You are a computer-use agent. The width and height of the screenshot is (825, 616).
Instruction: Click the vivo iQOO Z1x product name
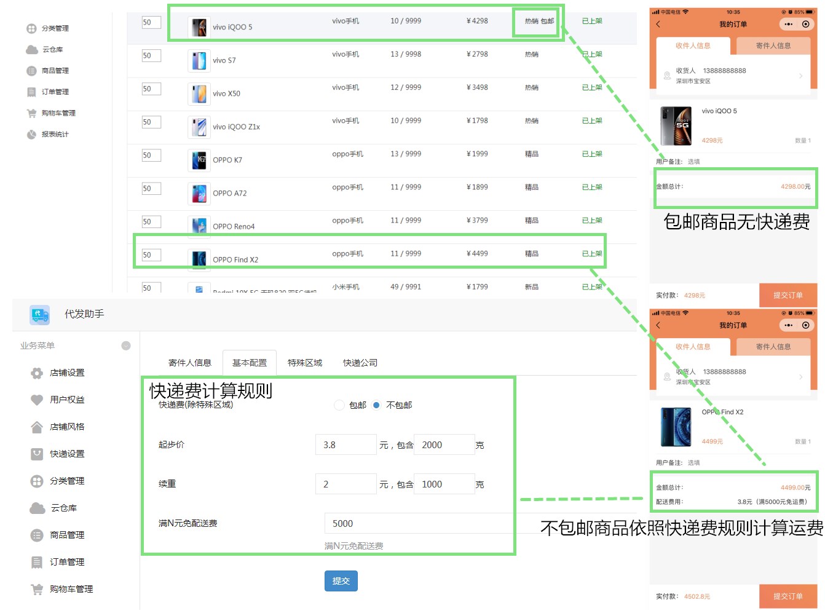pyautogui.click(x=236, y=127)
